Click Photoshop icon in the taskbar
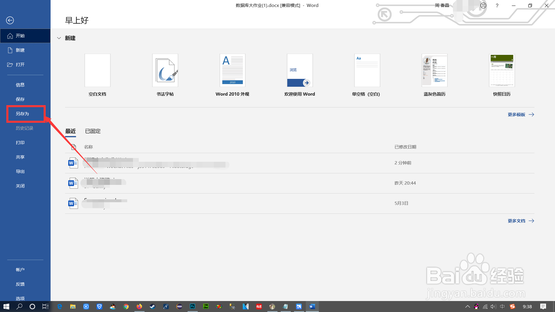Image resolution: width=555 pixels, height=312 pixels. (x=193, y=307)
